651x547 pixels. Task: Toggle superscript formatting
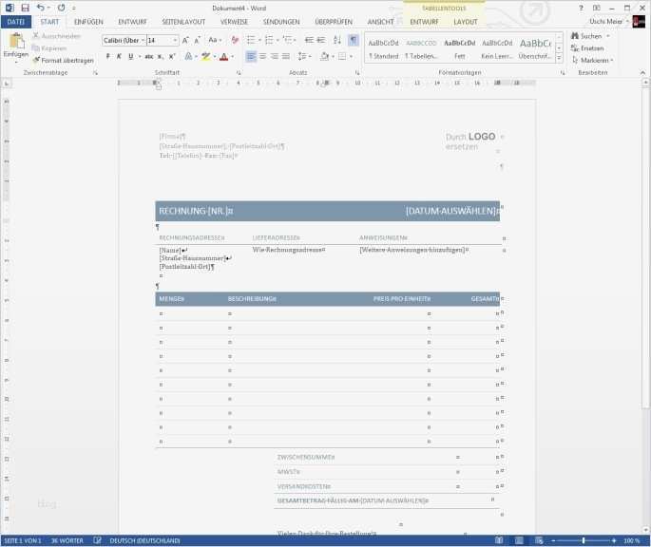(x=172, y=56)
